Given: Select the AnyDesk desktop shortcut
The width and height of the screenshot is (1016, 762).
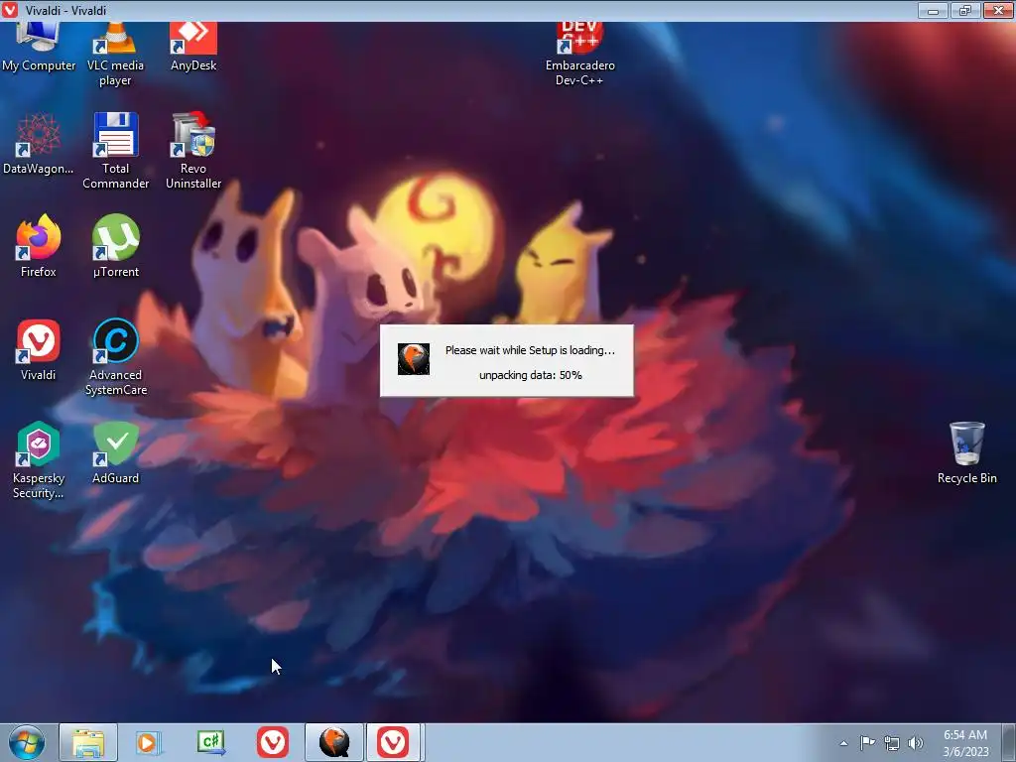Looking at the screenshot, I should tap(193, 48).
